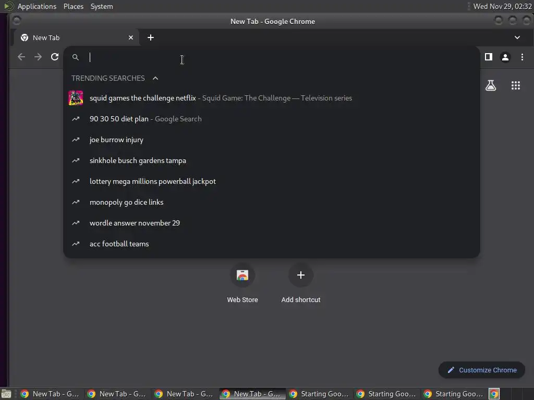Click the Applications menu logo icon
The height and width of the screenshot is (400, 534).
[8, 6]
